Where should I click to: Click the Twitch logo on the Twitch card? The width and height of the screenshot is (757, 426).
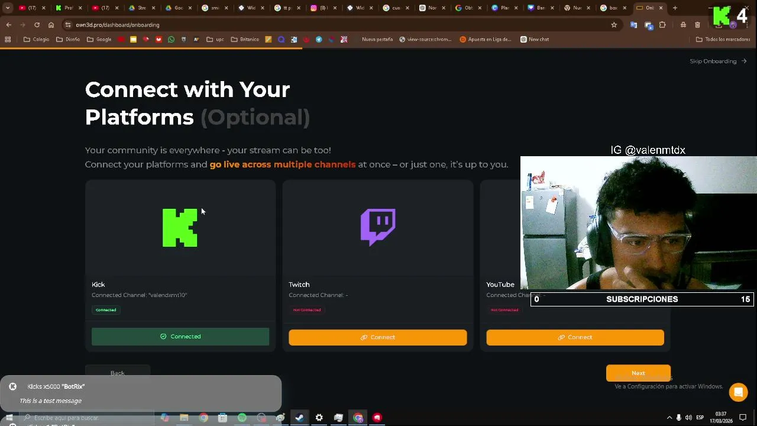click(x=378, y=227)
